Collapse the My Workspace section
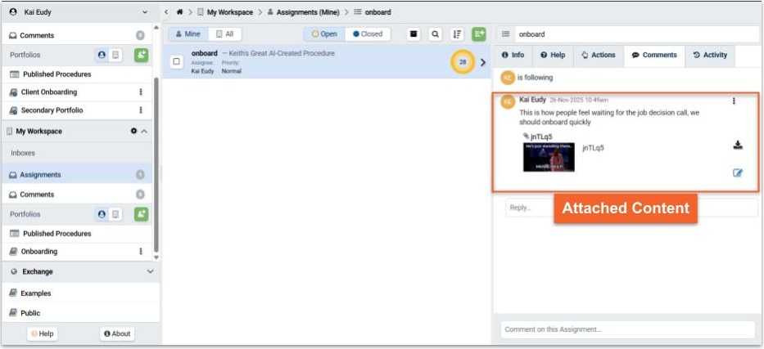Viewport: 764px width, 349px height. 144,132
